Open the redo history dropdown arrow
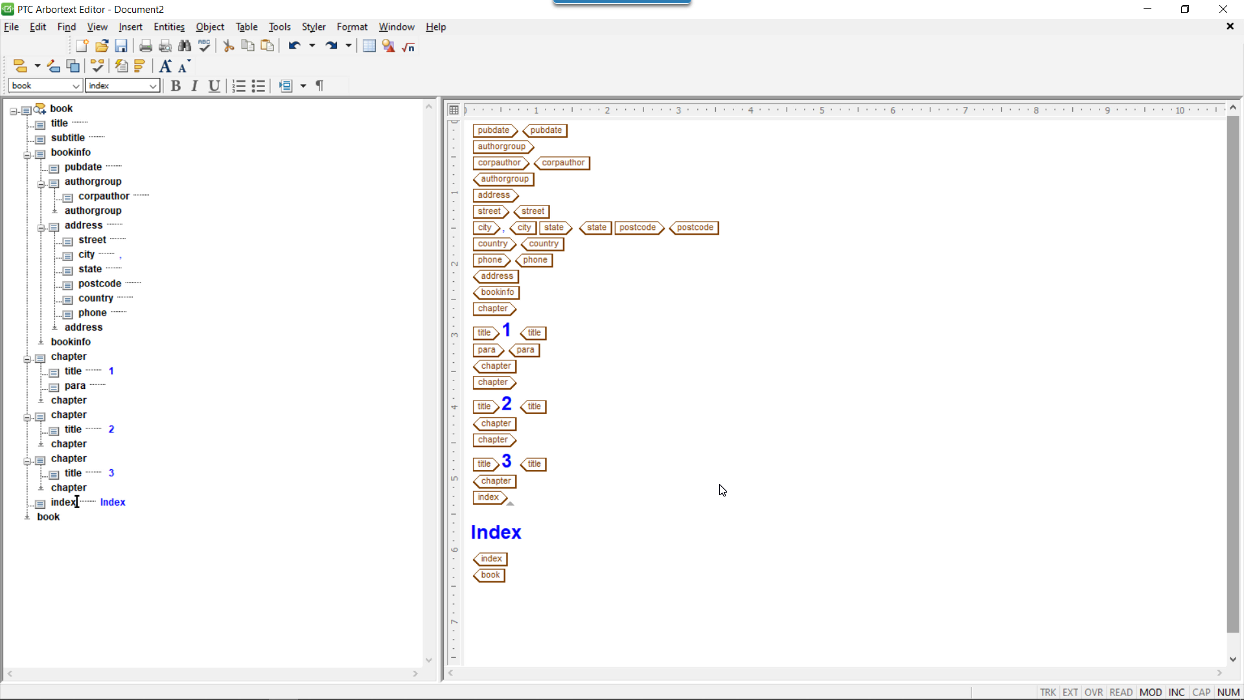The image size is (1244, 700). [349, 46]
